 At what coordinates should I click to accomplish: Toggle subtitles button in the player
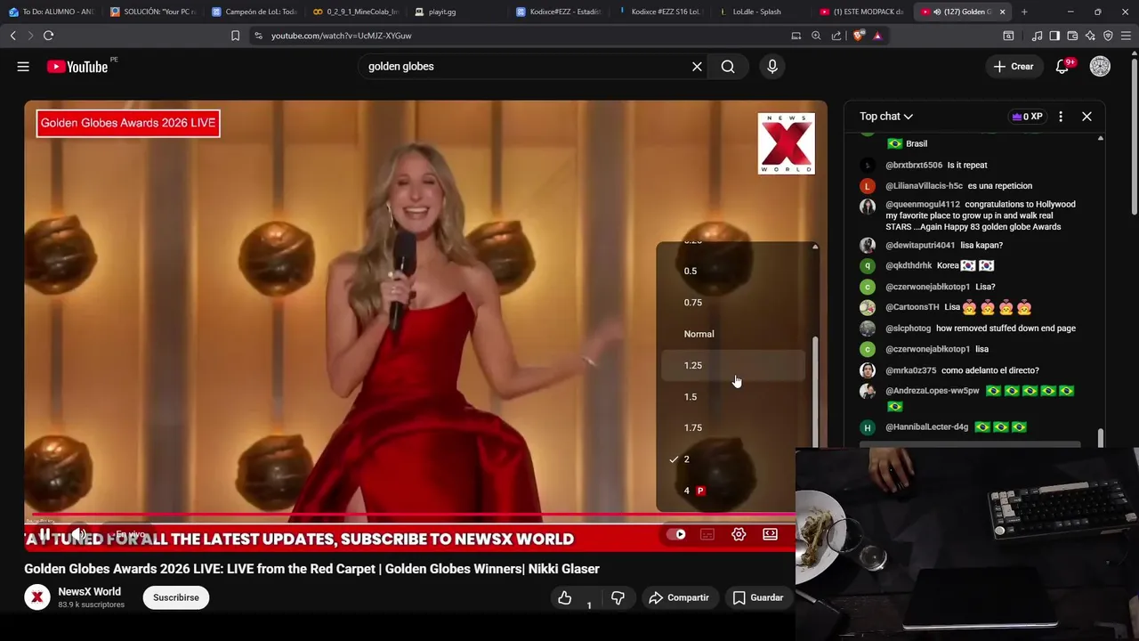(x=707, y=534)
